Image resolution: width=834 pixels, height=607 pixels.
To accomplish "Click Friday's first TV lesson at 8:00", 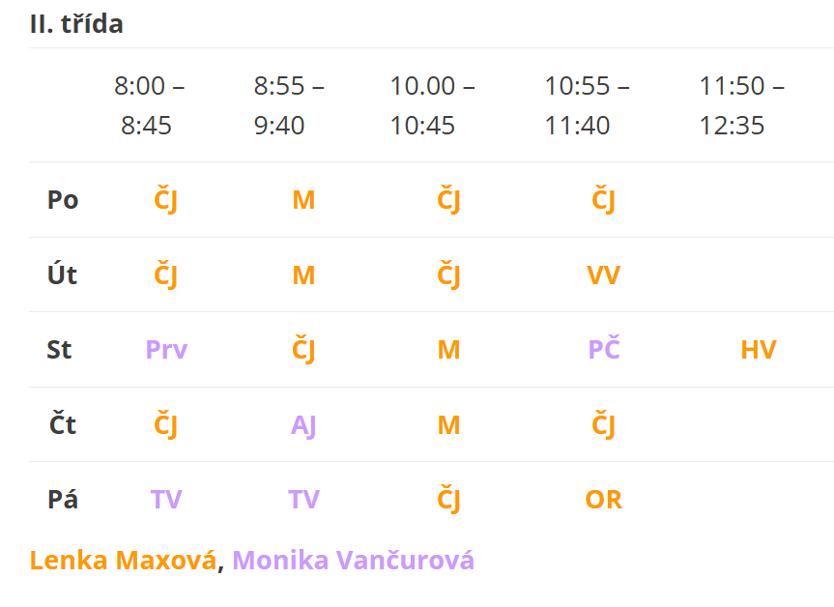I will [x=166, y=500].
